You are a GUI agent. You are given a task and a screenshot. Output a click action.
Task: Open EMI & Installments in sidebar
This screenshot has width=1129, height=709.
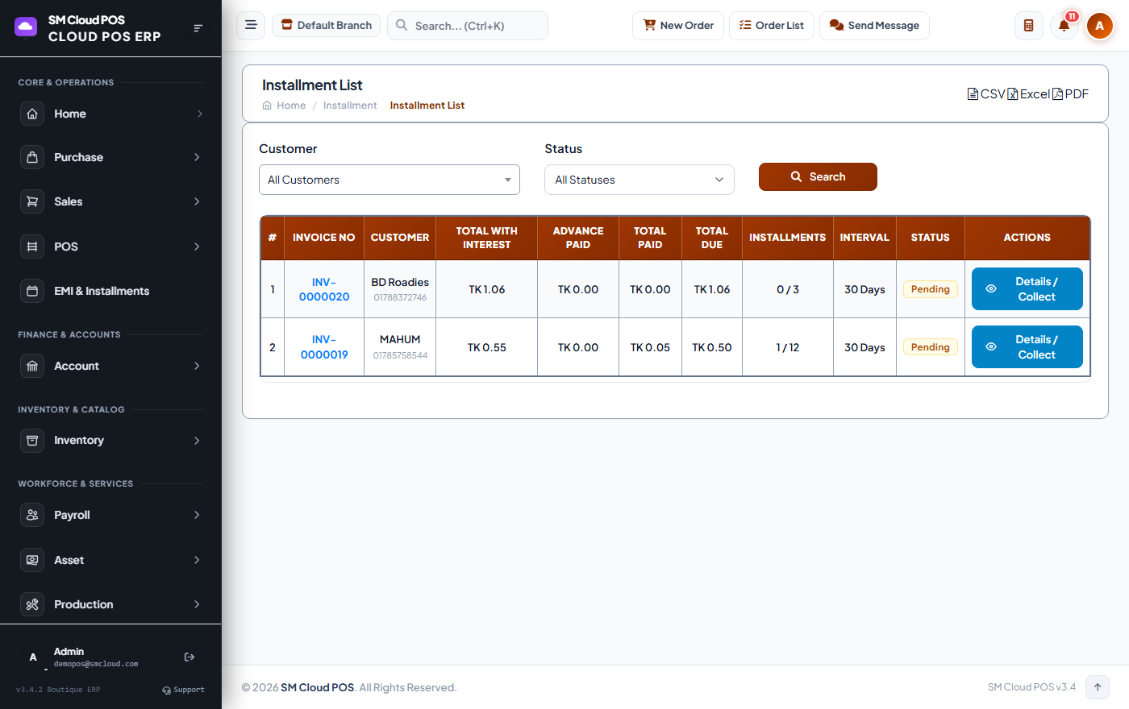pyautogui.click(x=110, y=291)
